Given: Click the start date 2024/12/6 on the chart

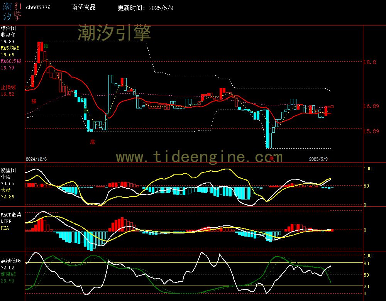Looking at the screenshot, I should (x=36, y=159).
